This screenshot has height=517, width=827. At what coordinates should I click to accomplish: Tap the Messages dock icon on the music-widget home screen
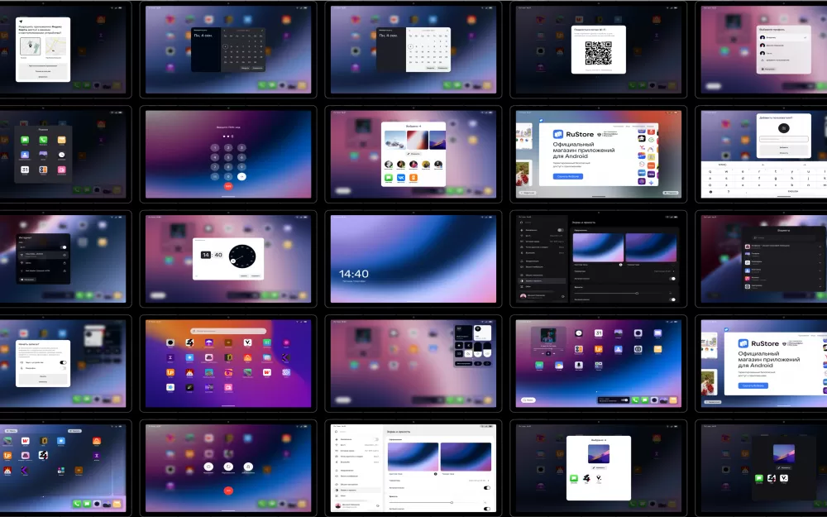tap(645, 400)
